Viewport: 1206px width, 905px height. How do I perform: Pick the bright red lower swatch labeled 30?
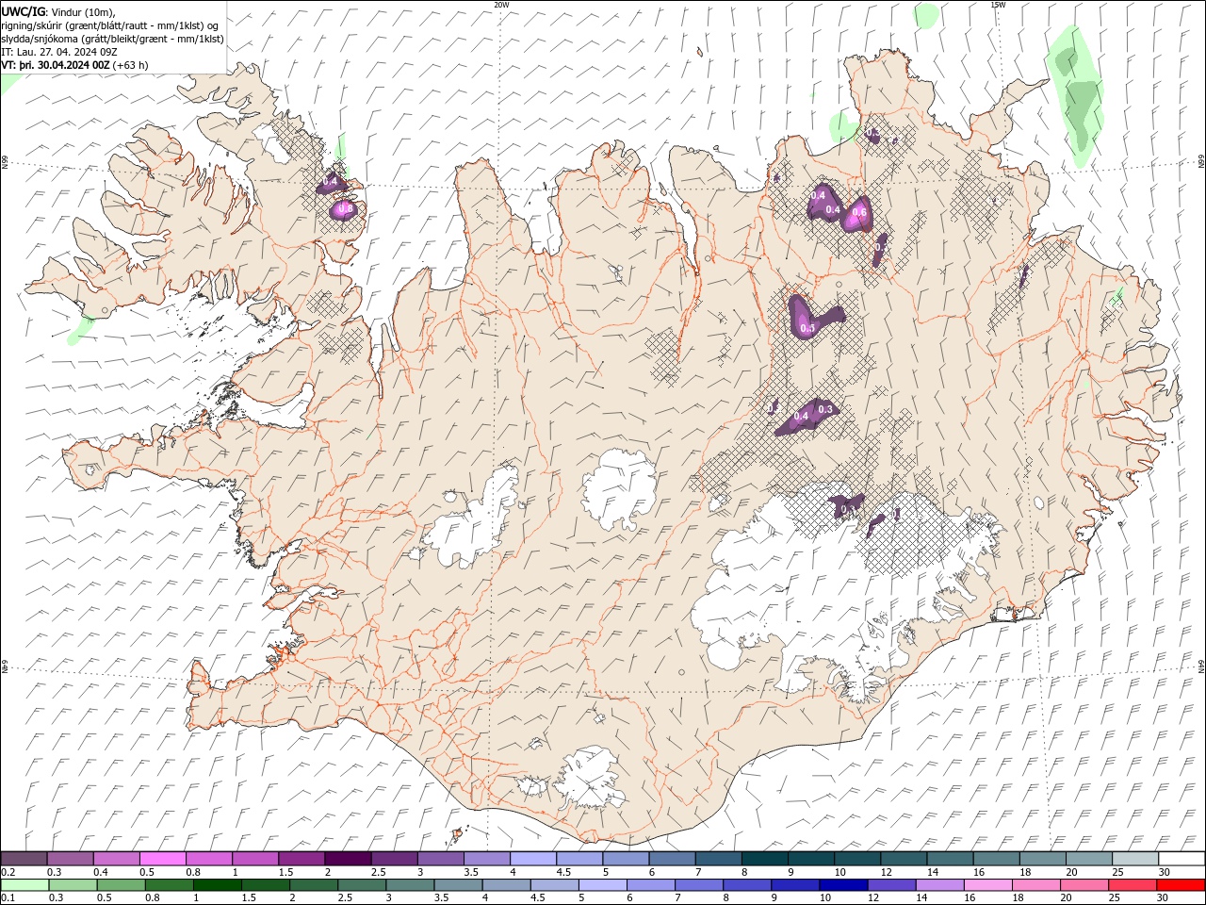(1181, 885)
